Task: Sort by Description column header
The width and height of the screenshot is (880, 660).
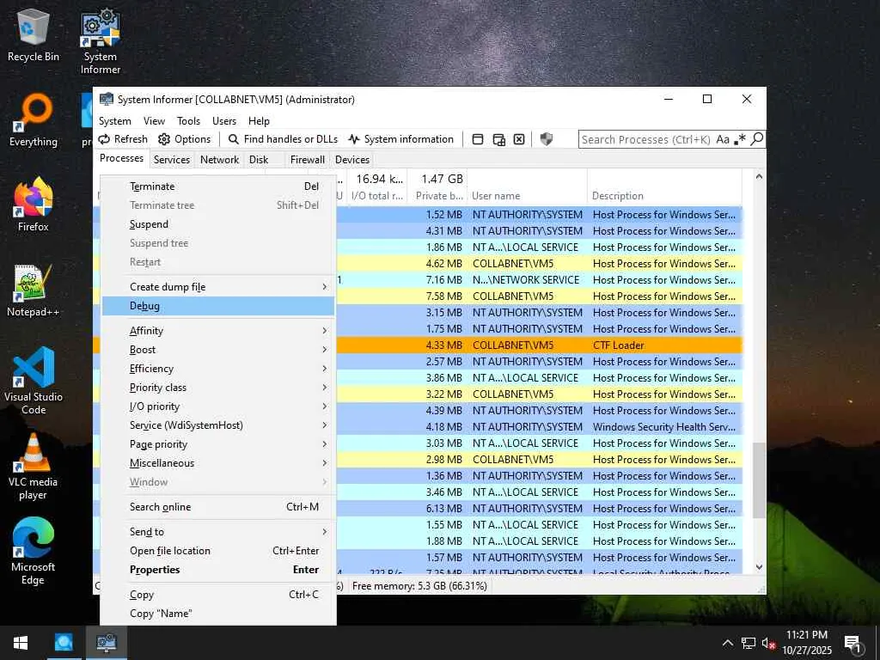Action: tap(664, 196)
